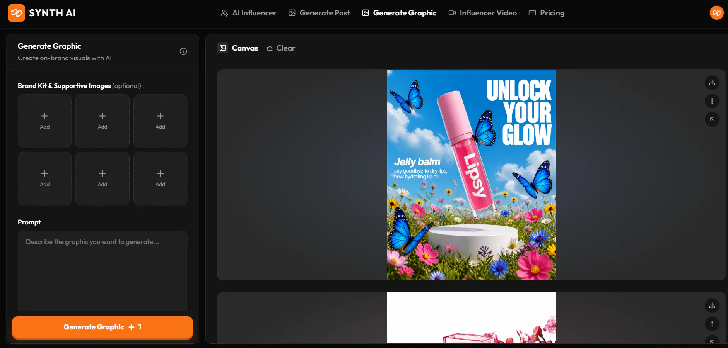
Task: Open the second generated image with pink blossoms
Action: point(471,318)
